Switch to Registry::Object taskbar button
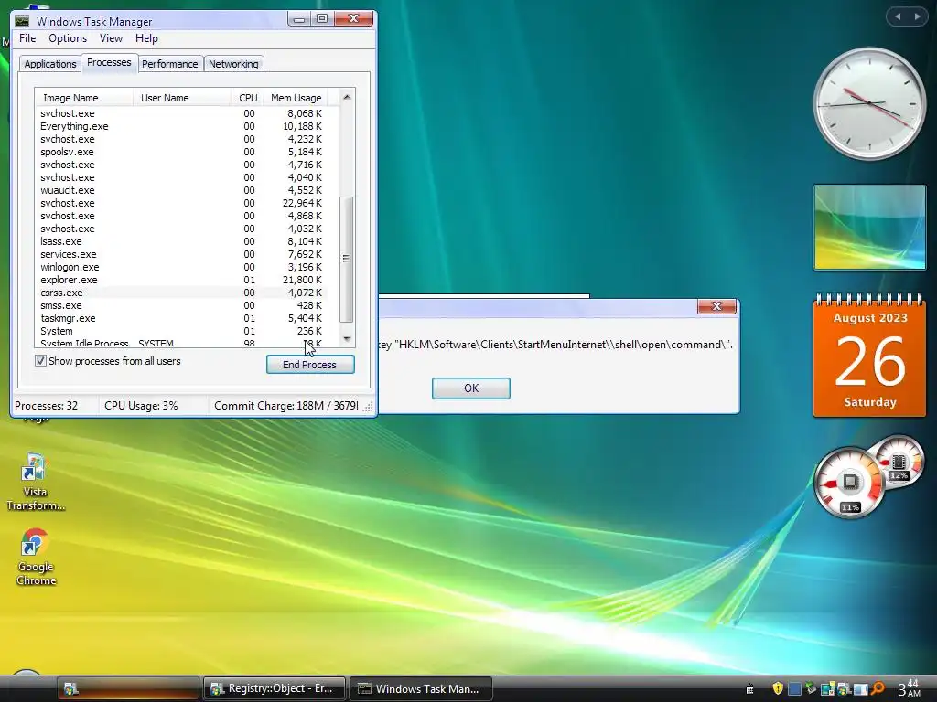Viewport: 937px width, 702px height. tap(275, 689)
